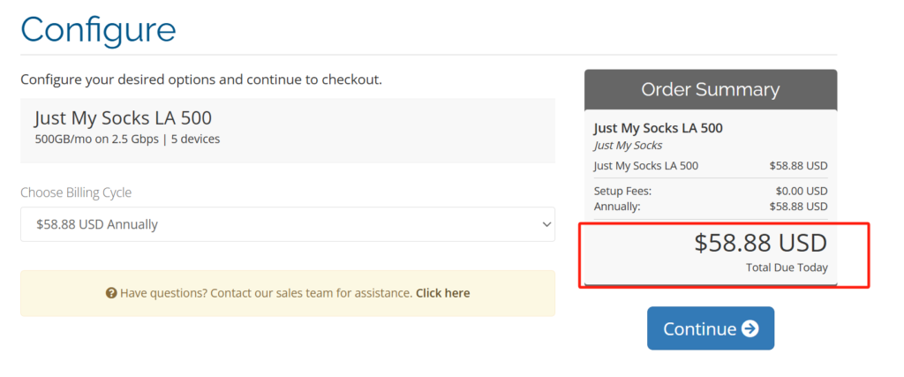904x377 pixels.
Task: Click the question mark help icon
Action: click(x=112, y=293)
